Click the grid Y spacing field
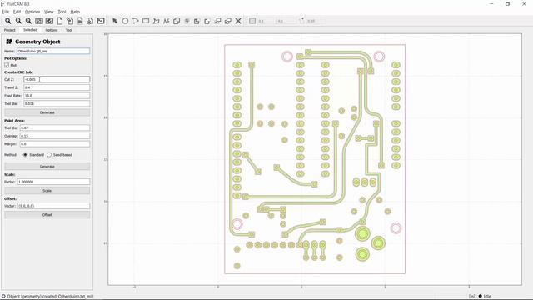 click(x=286, y=21)
